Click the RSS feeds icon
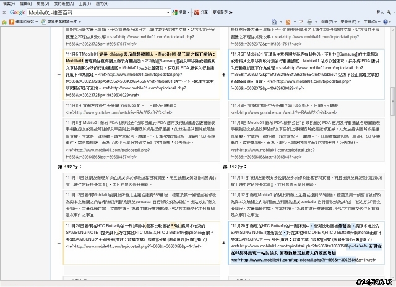Screen dimensions: 396x287 coord(288,22)
